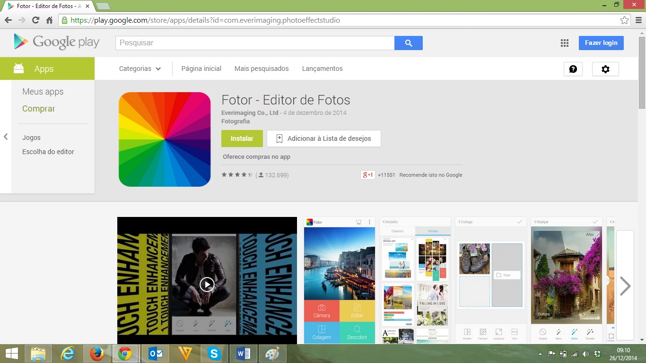Play the Fotor promo video
Viewport: 646px width, 363px height.
207,284
